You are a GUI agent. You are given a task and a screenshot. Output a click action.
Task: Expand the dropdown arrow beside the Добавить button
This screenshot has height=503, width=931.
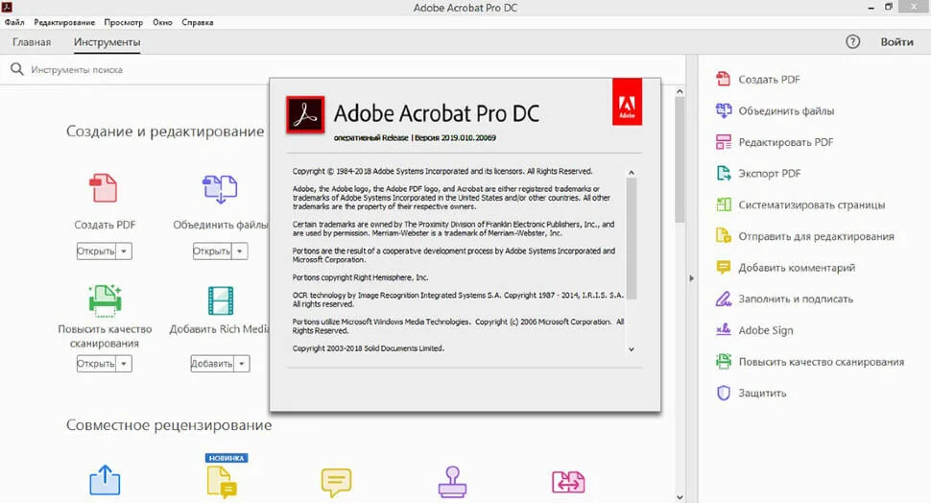coord(242,364)
